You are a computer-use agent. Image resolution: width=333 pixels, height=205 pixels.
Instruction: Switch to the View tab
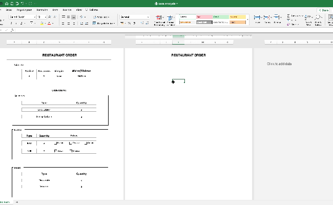(x=79, y=10)
